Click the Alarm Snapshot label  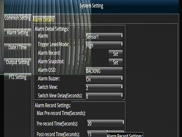[x=51, y=61]
